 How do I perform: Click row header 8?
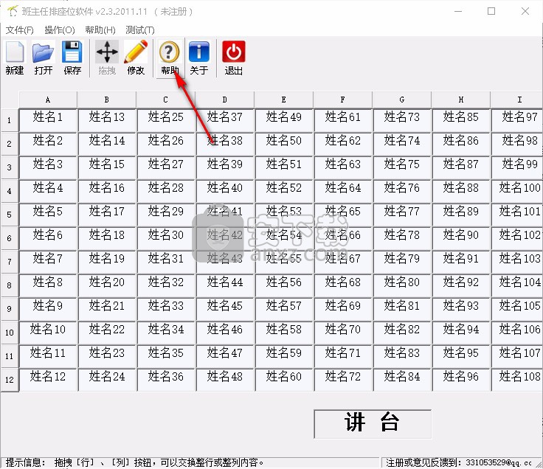[x=10, y=285]
